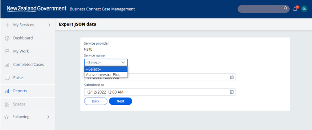Click the Submitted to label
This screenshot has height=130, width=312.
(x=94, y=85)
